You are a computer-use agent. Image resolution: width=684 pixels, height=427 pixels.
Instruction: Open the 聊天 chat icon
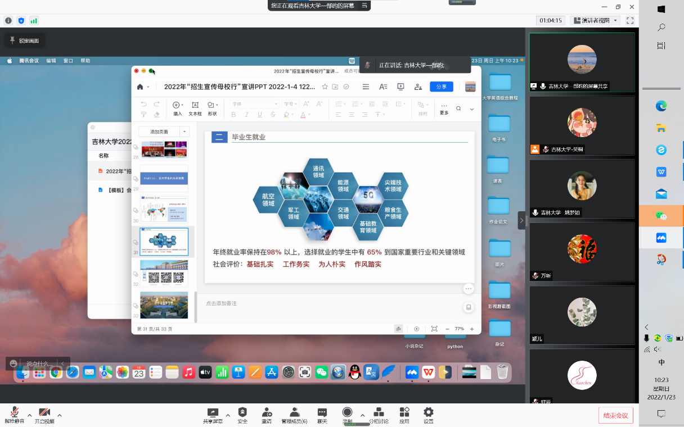[x=322, y=415]
